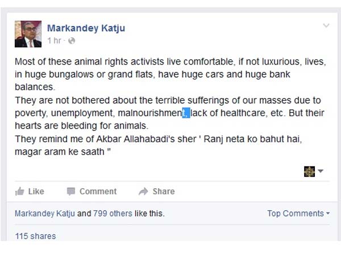This screenshot has height=255, width=341.
Task: View the "115 shares" link
Action: pyautogui.click(x=36, y=236)
